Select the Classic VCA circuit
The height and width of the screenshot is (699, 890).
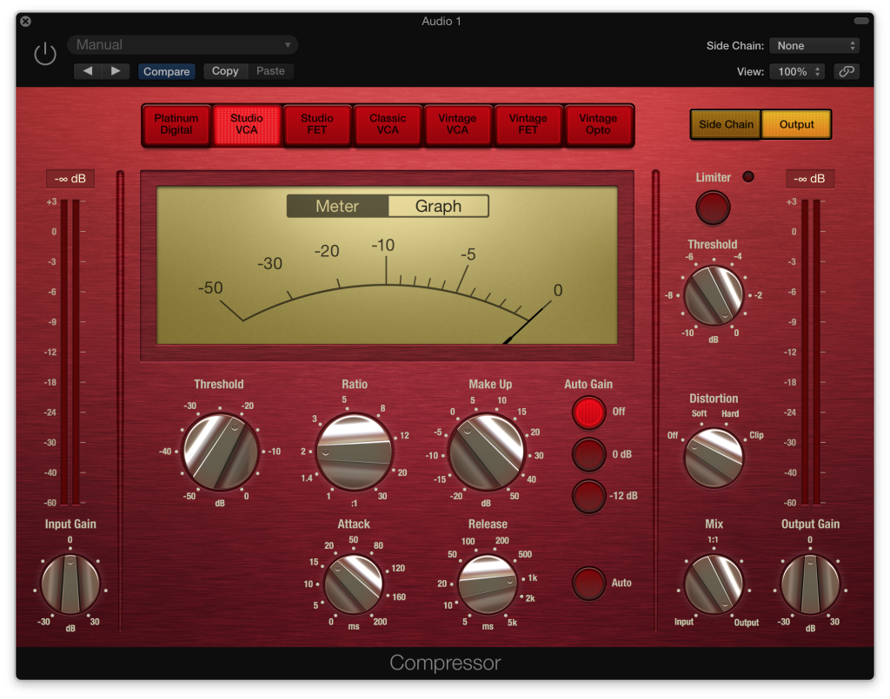[x=387, y=124]
